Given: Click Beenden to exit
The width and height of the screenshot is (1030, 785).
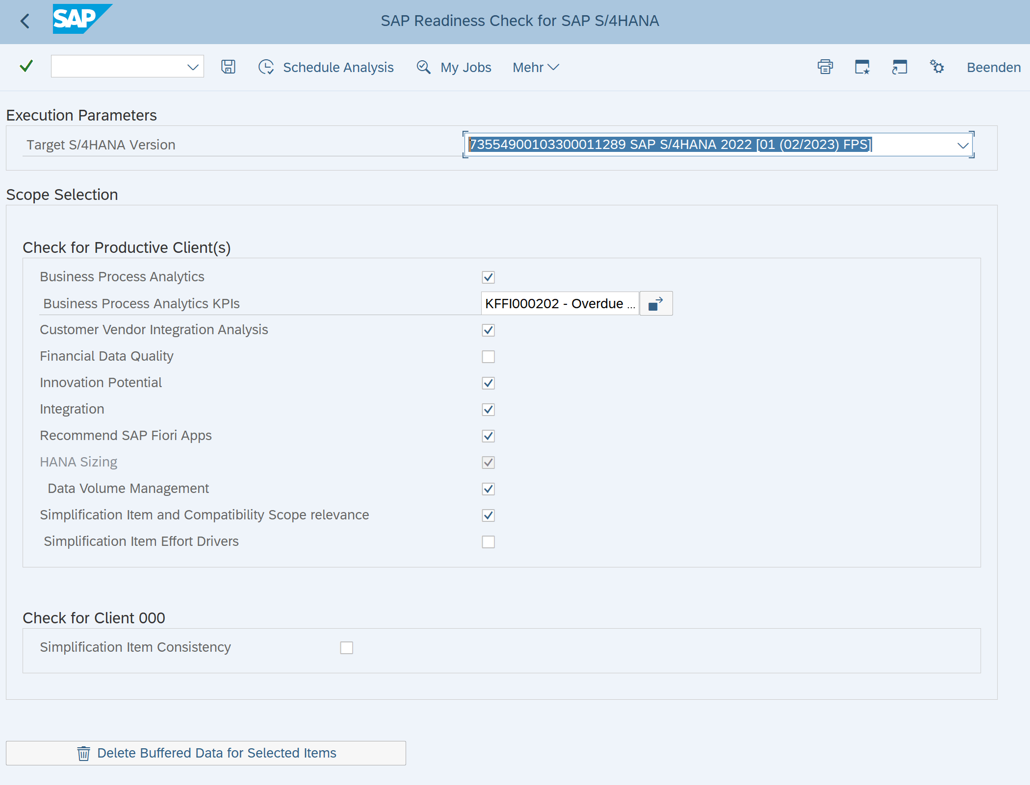Looking at the screenshot, I should click(994, 67).
